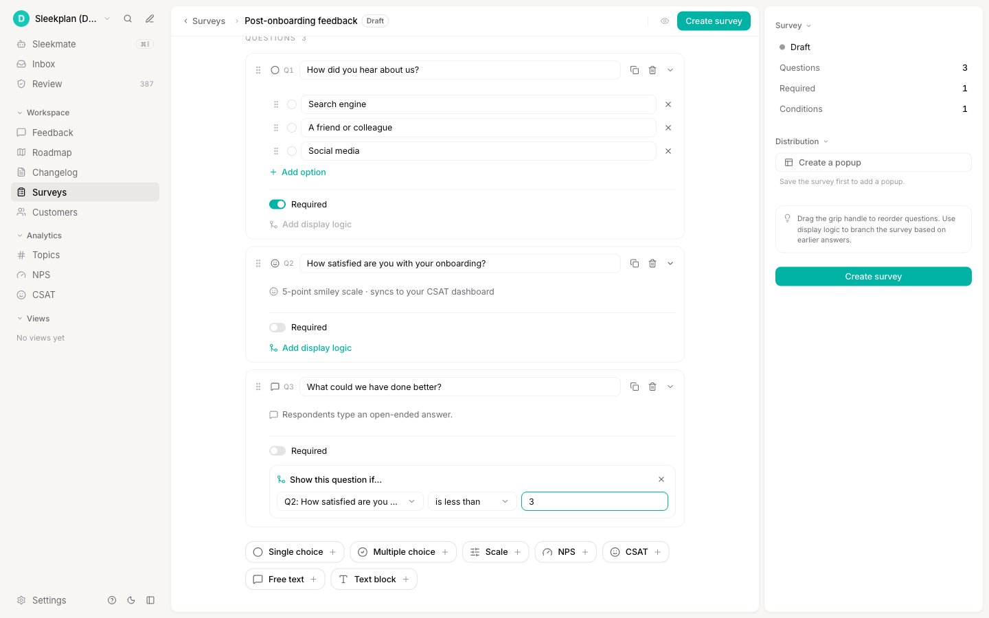Image resolution: width=989 pixels, height=618 pixels.
Task: Collapse question Q3 with chevron
Action: 670,387
